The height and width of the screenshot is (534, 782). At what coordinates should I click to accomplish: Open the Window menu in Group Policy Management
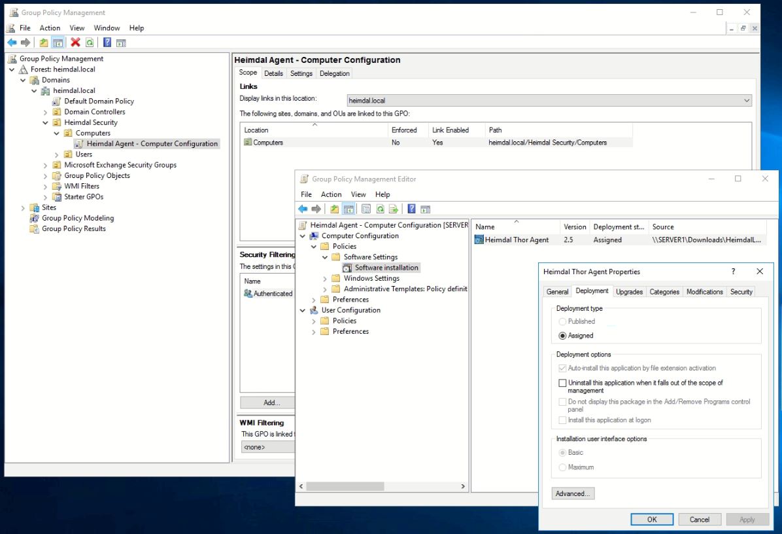click(x=107, y=28)
